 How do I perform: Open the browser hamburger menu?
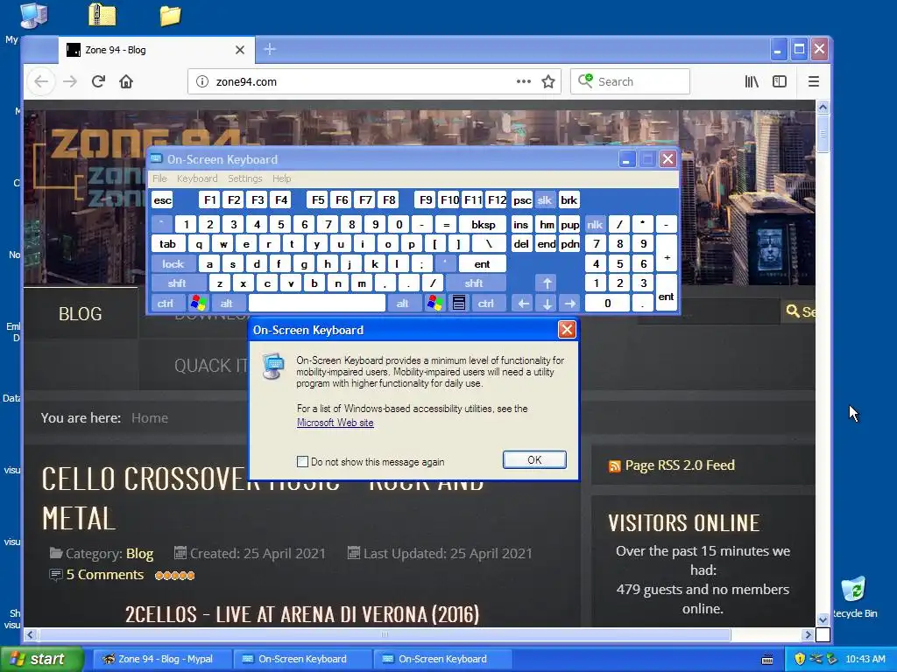pos(814,81)
